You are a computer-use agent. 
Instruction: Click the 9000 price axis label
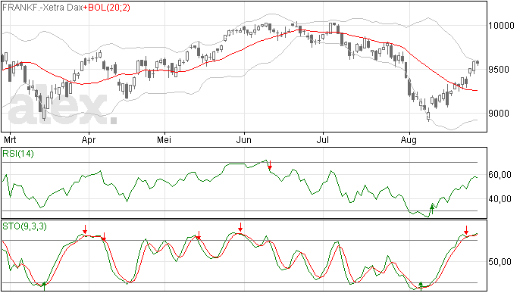pos(499,114)
